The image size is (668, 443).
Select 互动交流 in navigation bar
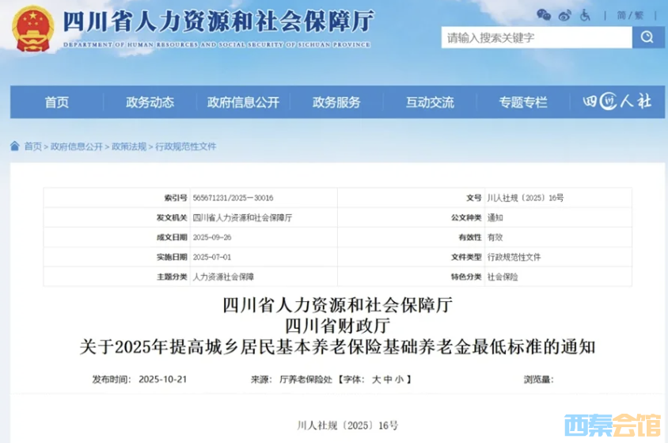point(430,102)
